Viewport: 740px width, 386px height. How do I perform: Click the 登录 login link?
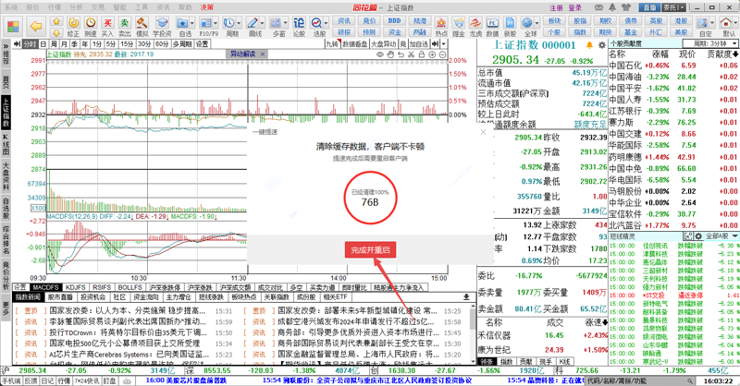[574, 7]
